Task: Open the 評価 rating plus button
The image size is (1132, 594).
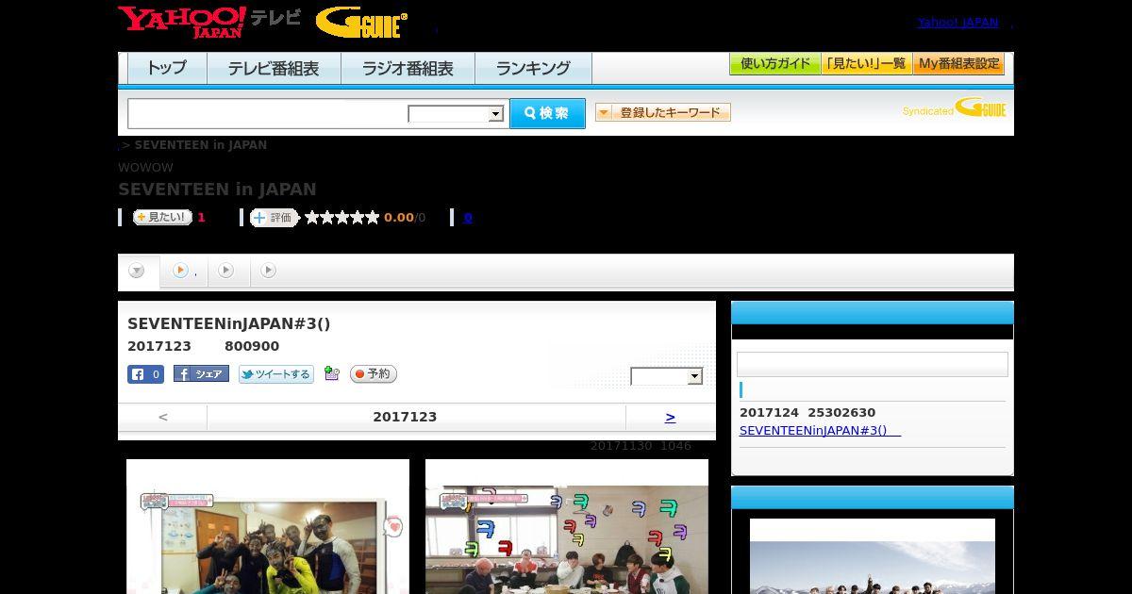Action: [274, 217]
